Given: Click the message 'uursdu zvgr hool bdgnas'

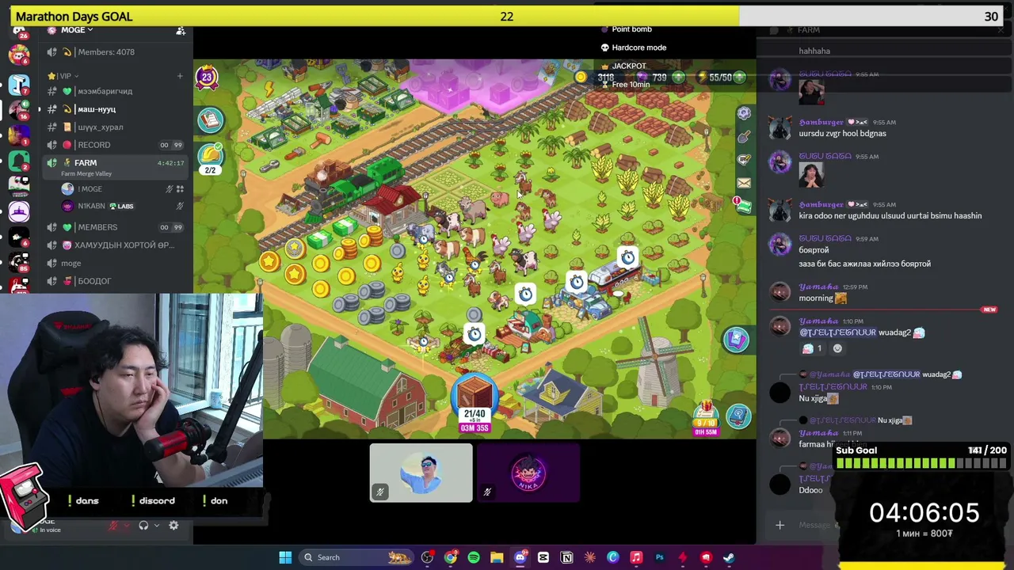Looking at the screenshot, I should pyautogui.click(x=843, y=134).
